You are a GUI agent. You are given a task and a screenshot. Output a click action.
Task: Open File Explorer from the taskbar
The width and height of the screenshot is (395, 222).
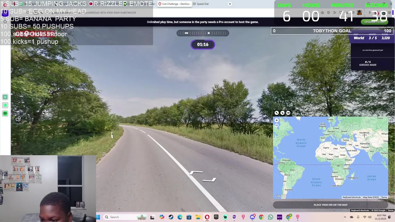click(198, 217)
